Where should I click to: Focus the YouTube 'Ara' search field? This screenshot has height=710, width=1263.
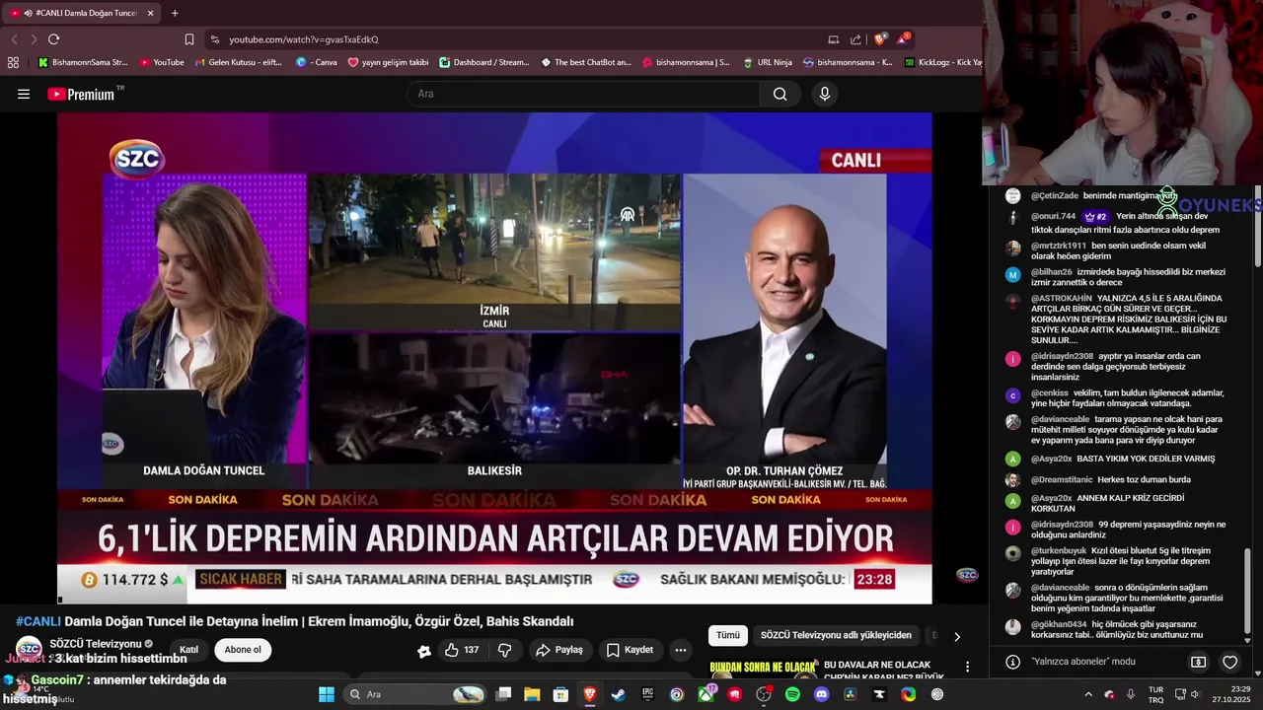583,94
